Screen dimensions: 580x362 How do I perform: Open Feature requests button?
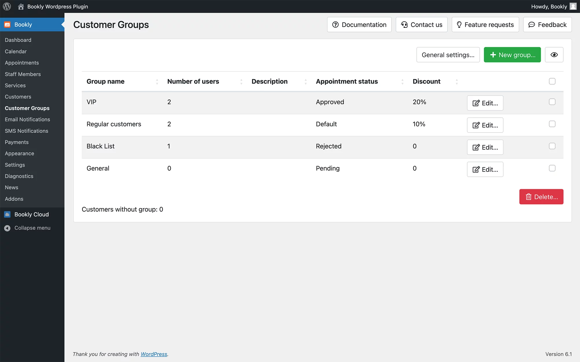pyautogui.click(x=485, y=25)
